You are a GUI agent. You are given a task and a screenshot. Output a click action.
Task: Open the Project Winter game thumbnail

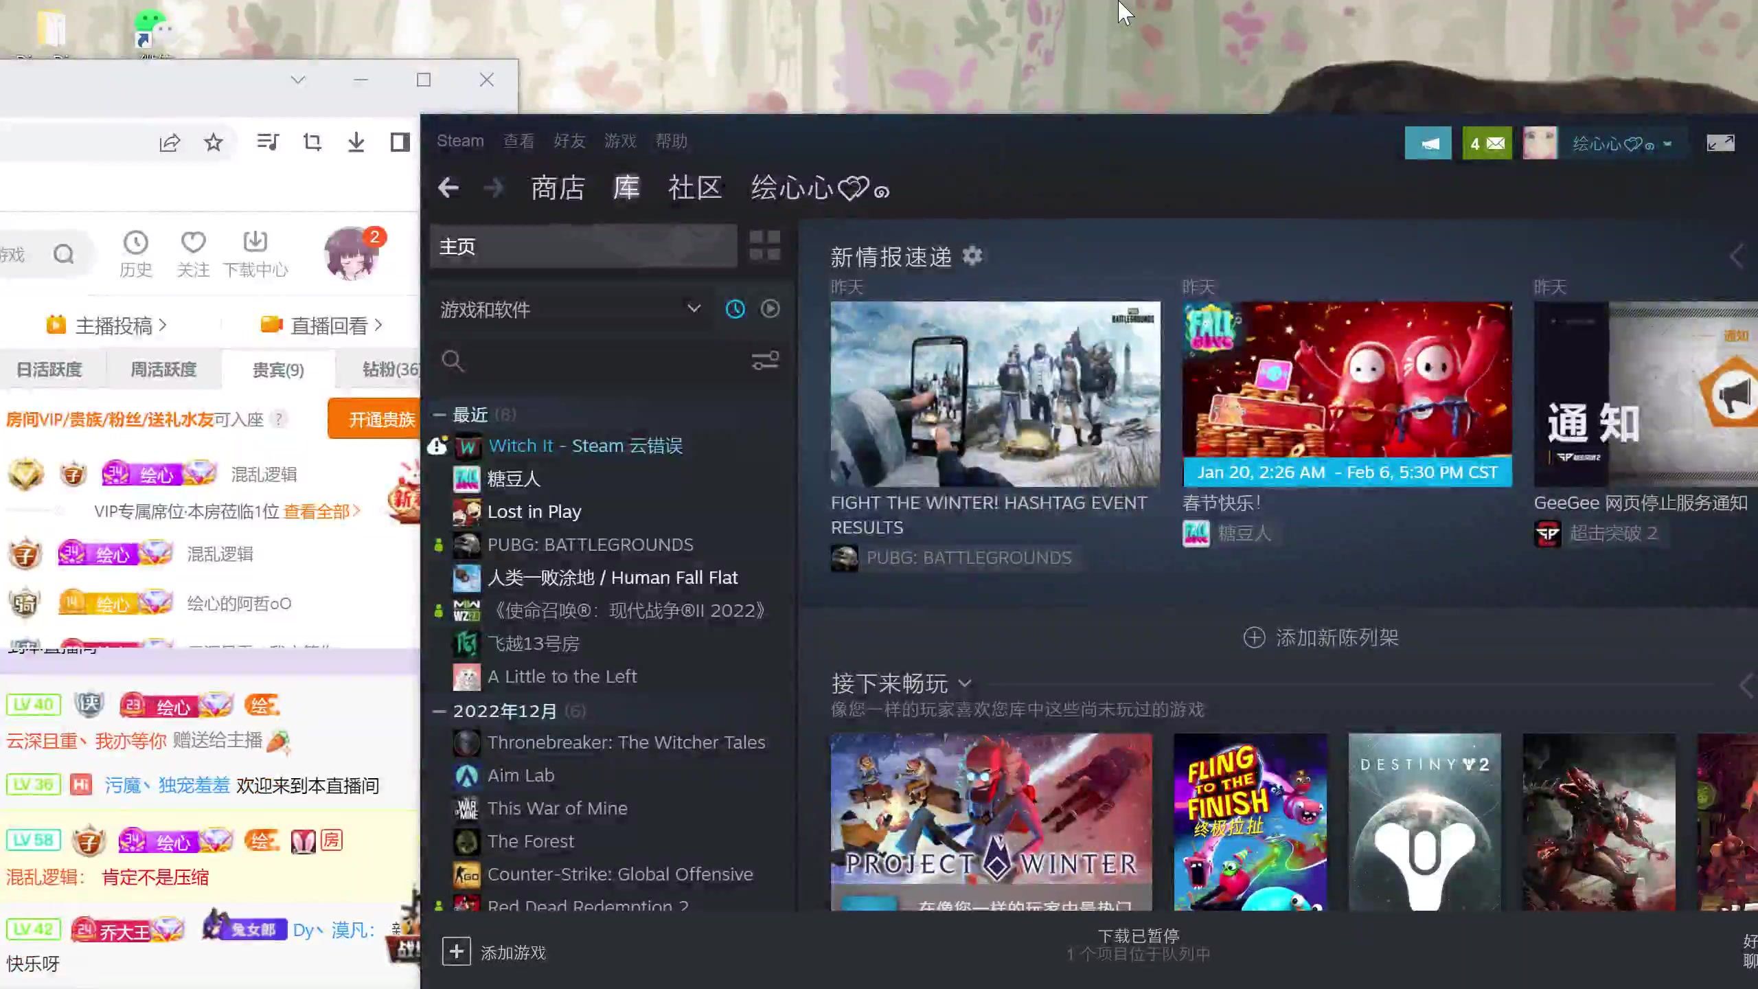992,822
